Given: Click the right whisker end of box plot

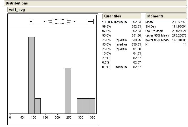Looking at the screenshot, I should [x=93, y=21].
